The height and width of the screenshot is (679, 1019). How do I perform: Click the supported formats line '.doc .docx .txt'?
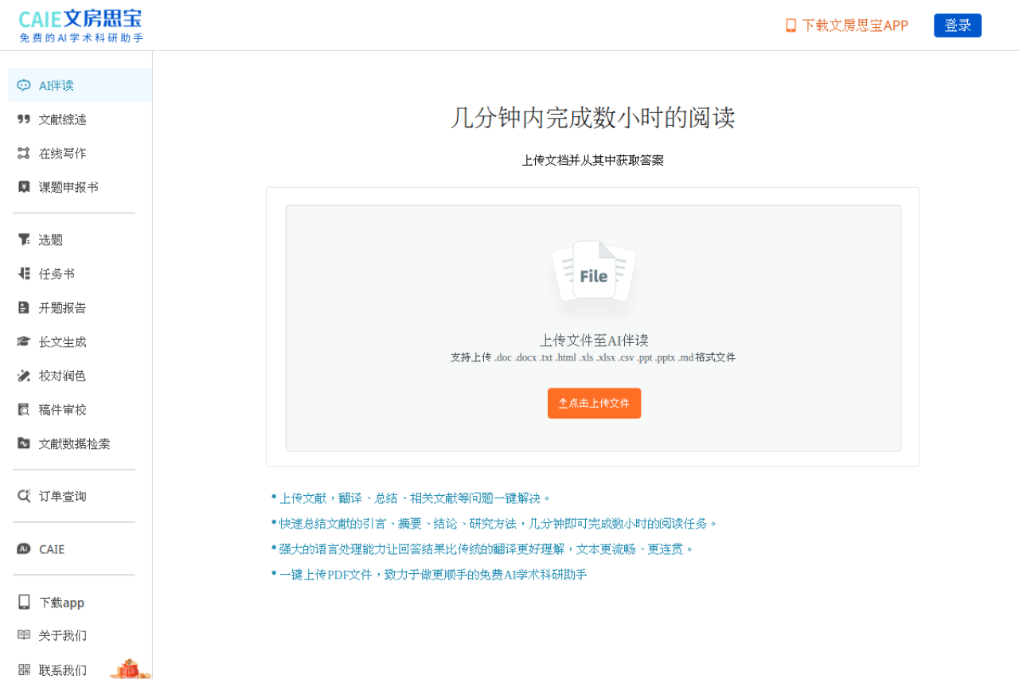click(593, 357)
